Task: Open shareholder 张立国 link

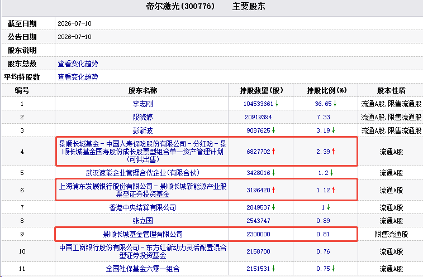Action: 142,221
